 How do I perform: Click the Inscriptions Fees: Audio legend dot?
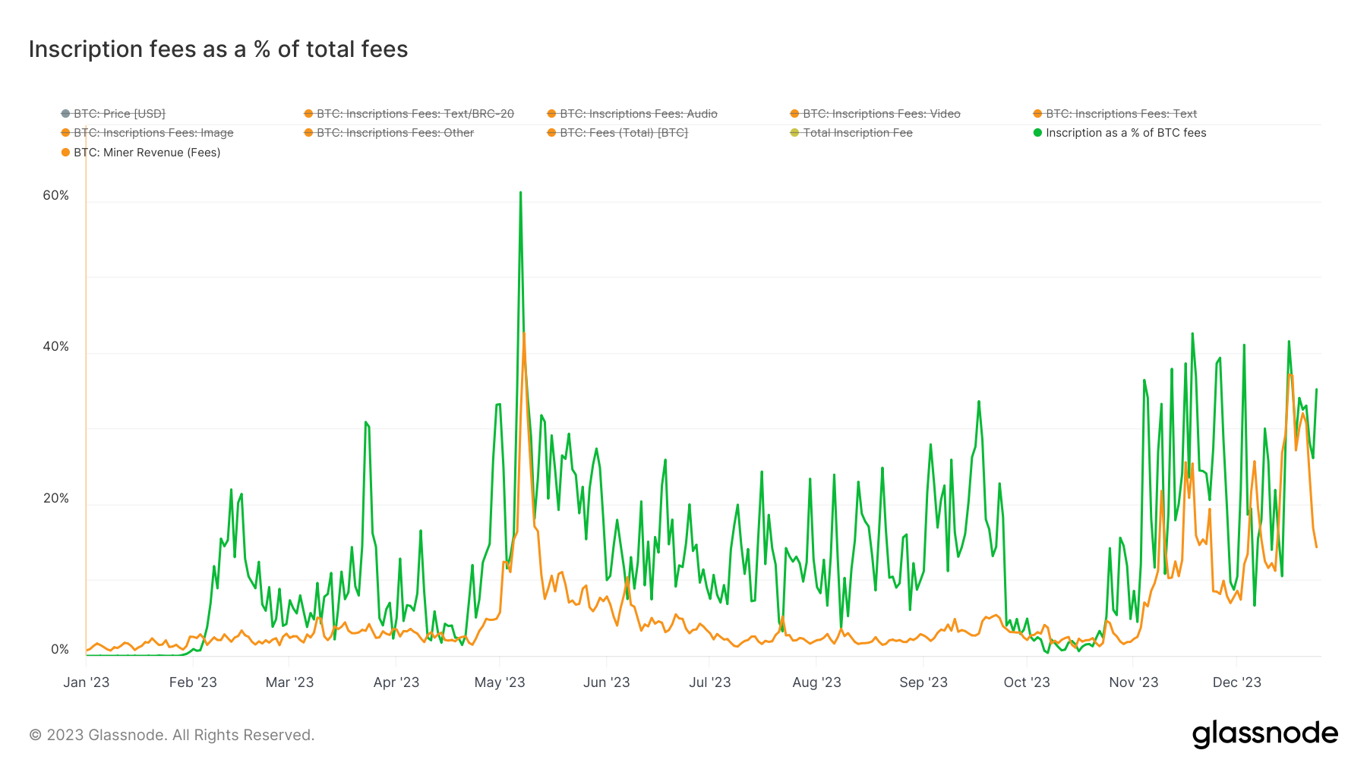click(551, 114)
